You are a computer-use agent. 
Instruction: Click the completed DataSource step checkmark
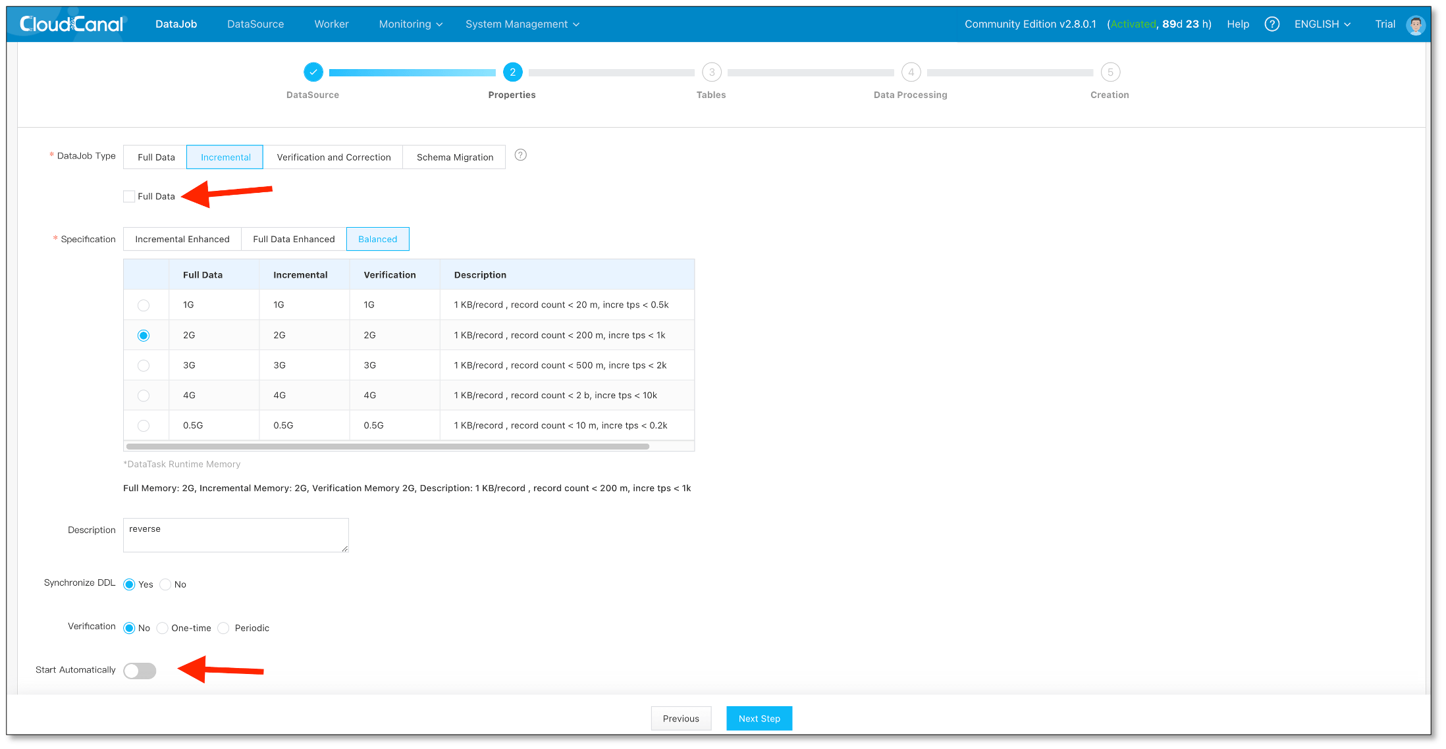(313, 72)
